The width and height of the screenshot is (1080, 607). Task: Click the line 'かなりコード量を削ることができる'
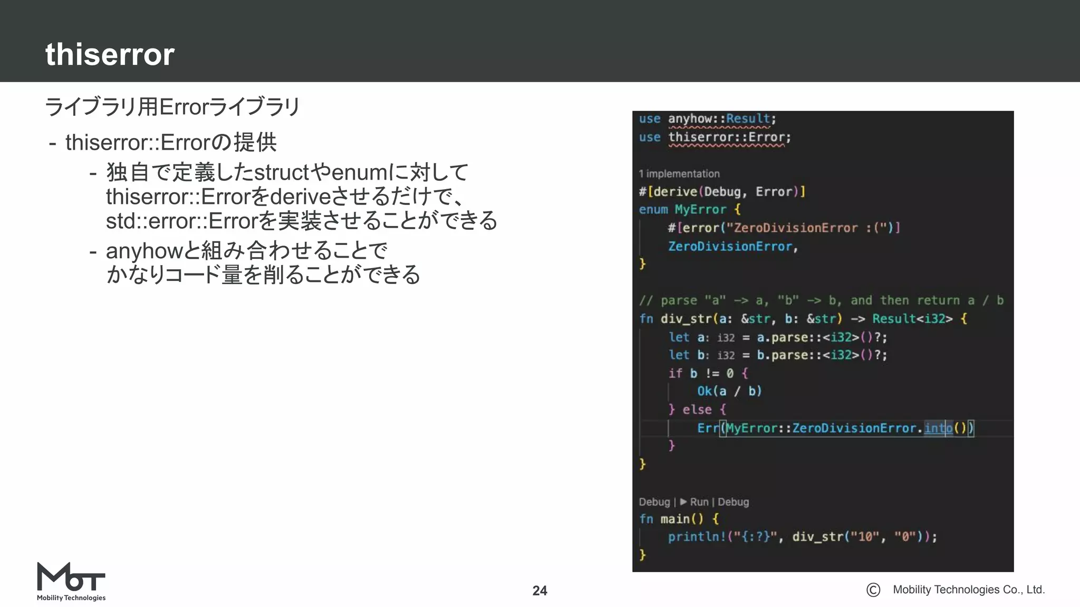(x=263, y=275)
